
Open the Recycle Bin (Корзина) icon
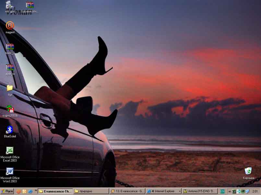(248, 171)
